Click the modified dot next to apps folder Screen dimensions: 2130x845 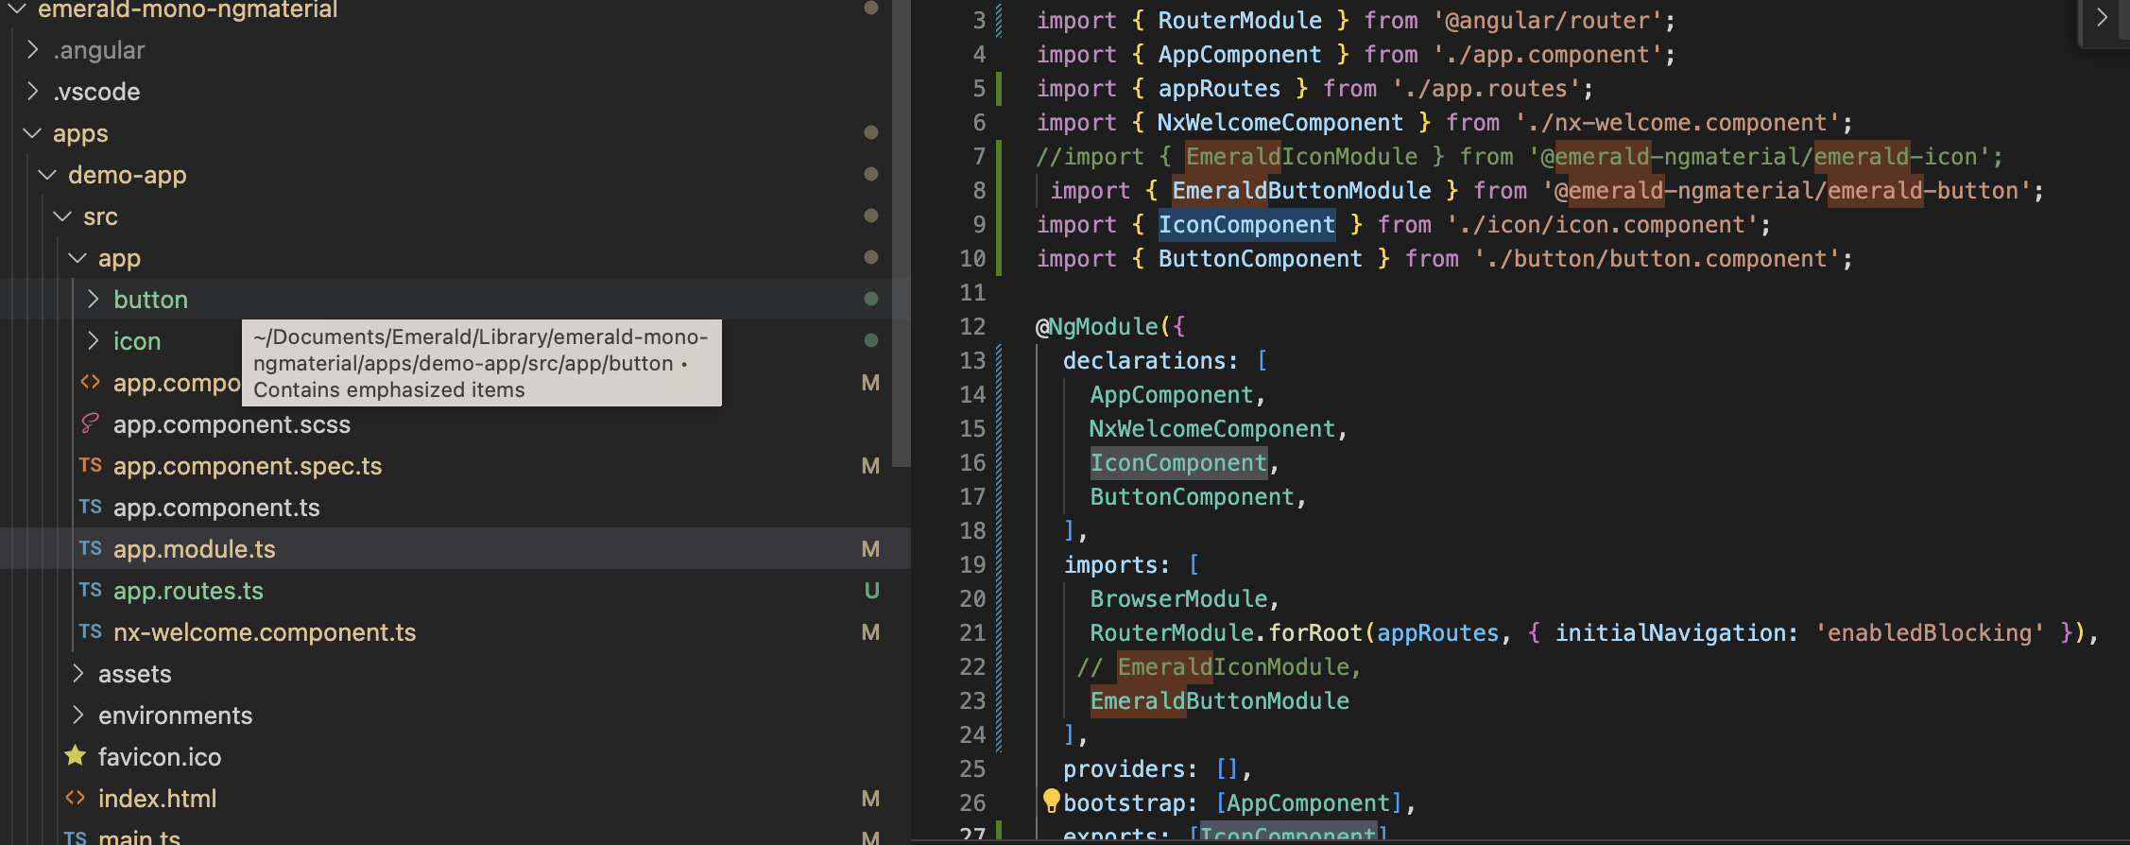click(x=871, y=132)
